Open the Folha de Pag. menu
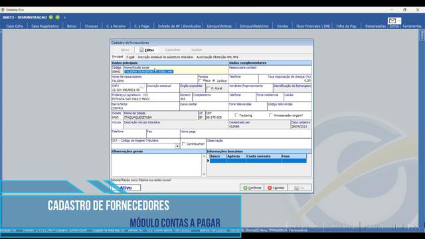This screenshot has width=425, height=239. [x=347, y=27]
